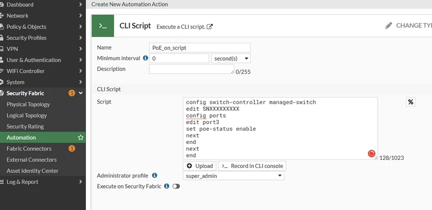Expand the Log & Report chevron
Screen dimensions: 432x210
[x=80, y=182]
